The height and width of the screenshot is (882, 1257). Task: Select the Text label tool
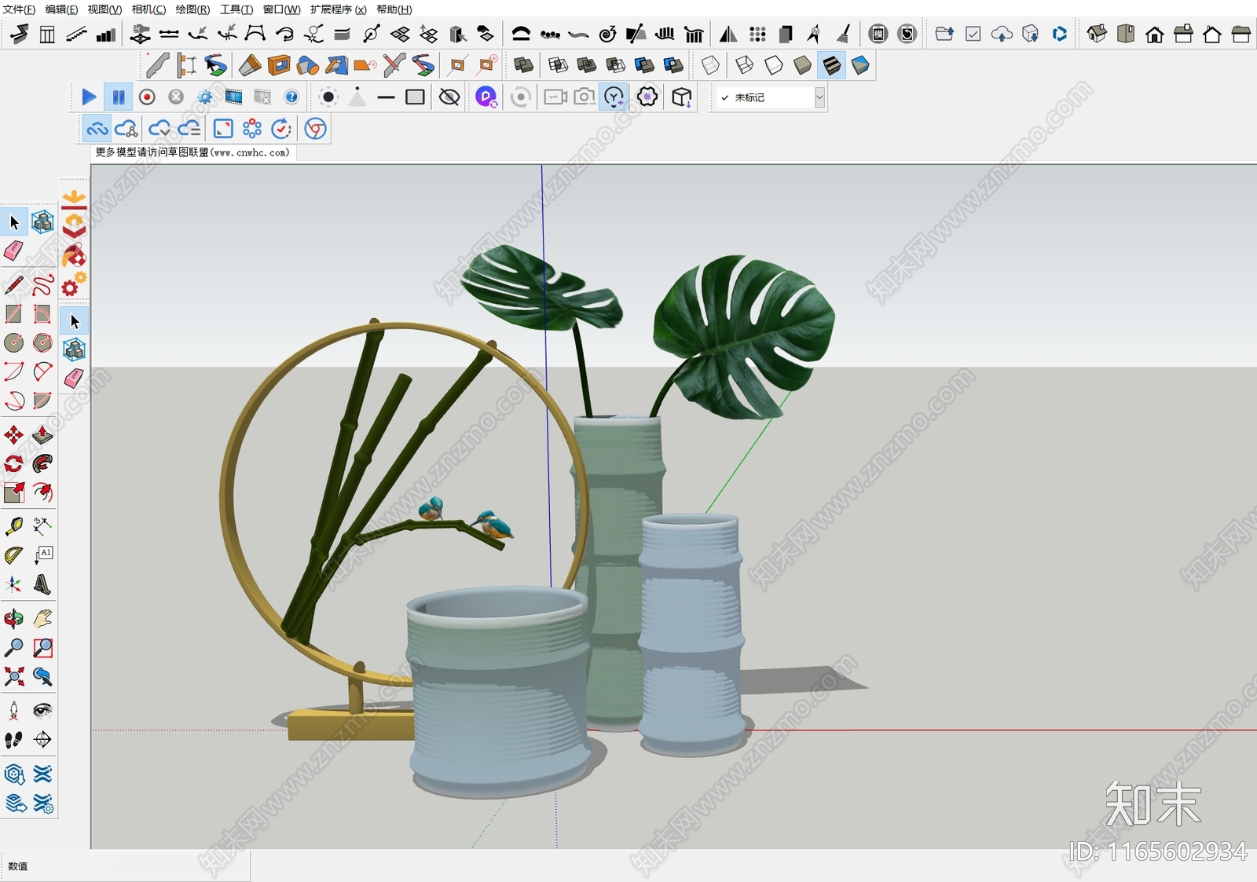click(42, 555)
